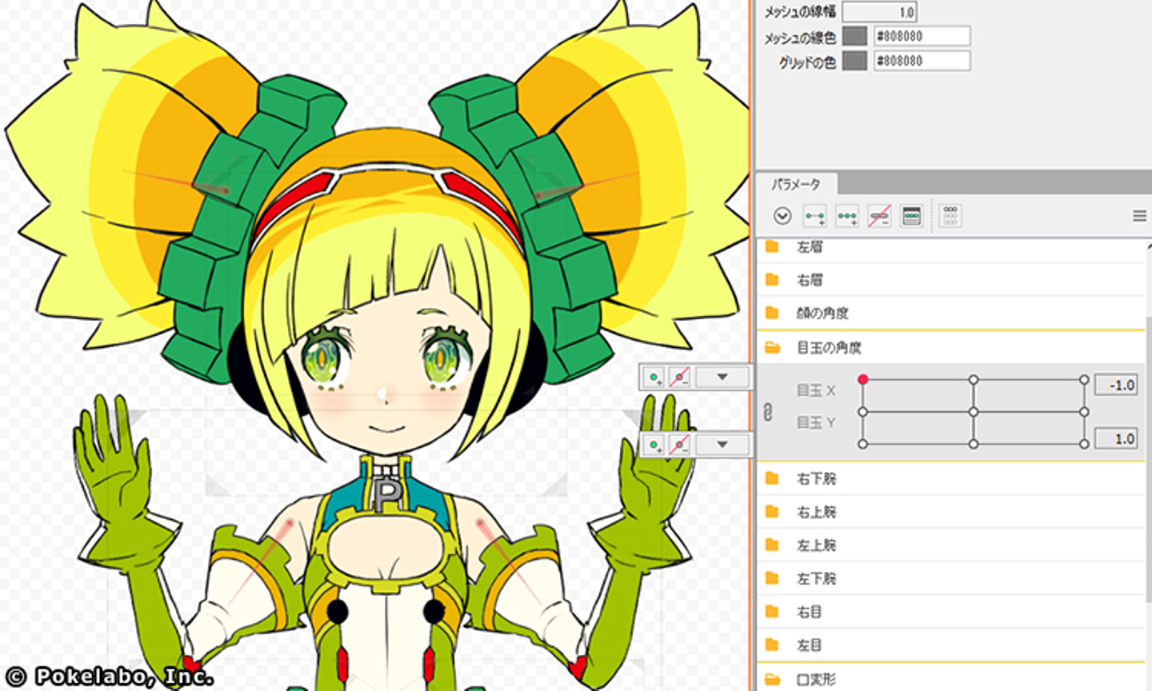Toggle the link icon joining 目玉 X and Y
Screen dimensions: 1152x691
point(768,412)
